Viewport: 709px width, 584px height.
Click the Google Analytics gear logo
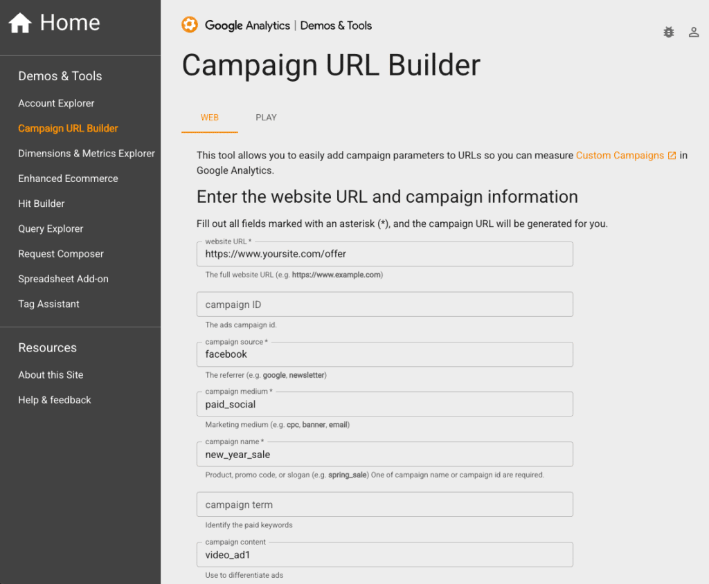coord(189,25)
